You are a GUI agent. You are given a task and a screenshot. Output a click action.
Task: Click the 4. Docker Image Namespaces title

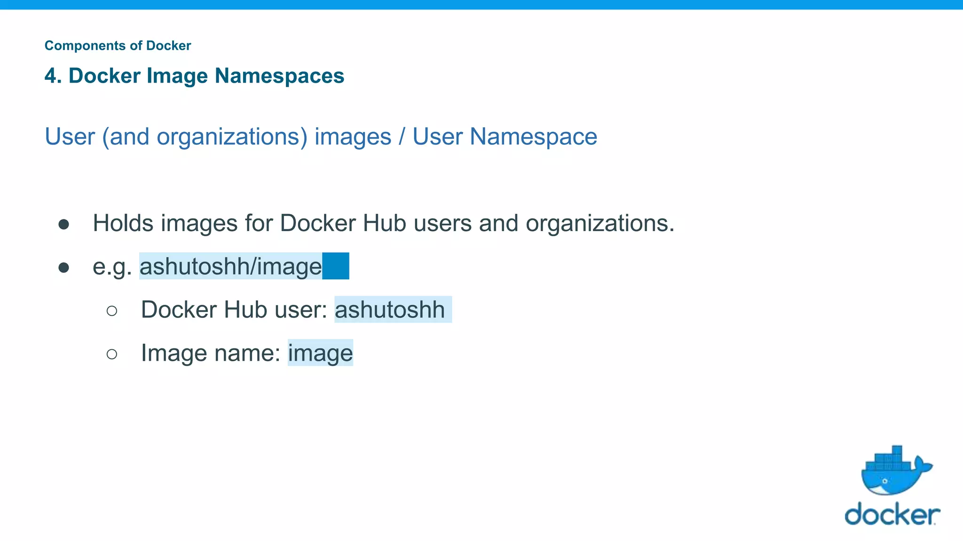click(194, 76)
